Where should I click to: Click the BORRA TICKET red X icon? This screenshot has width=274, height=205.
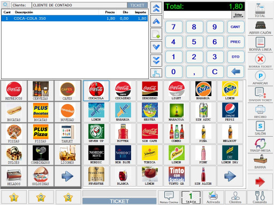pyautogui.click(x=260, y=59)
